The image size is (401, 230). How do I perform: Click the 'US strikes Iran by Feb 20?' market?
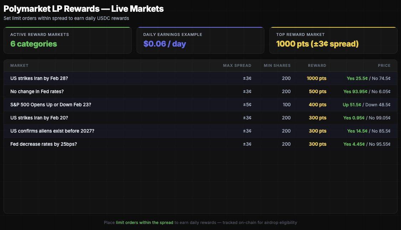(x=39, y=118)
